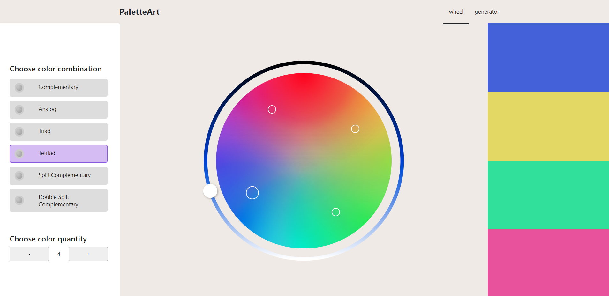Click the color quantity value field
This screenshot has width=609, height=296.
coord(58,254)
